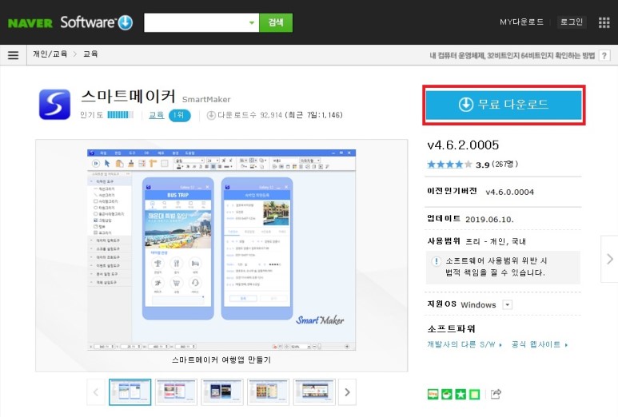Open the search box dropdown arrow
This screenshot has width=618, height=417.
252,23
